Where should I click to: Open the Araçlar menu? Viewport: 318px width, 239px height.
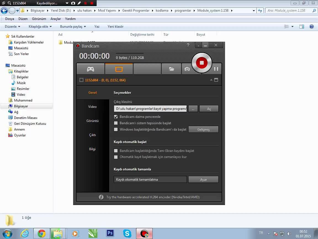55,19
